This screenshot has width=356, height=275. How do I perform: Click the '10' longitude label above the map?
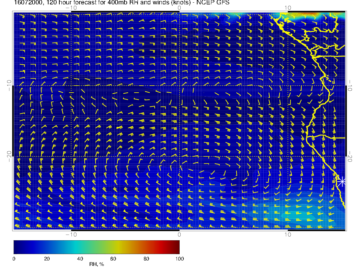[288, 8]
